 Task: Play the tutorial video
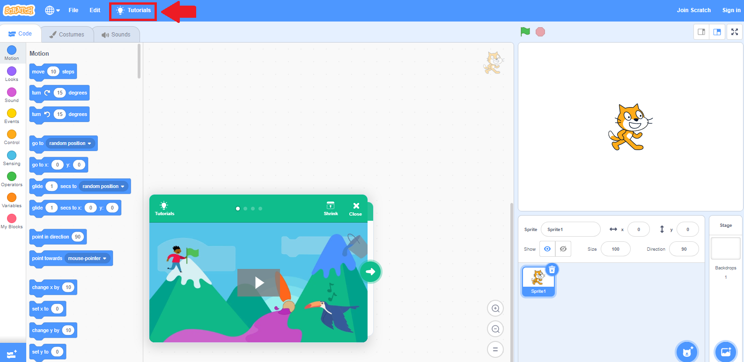[258, 282]
